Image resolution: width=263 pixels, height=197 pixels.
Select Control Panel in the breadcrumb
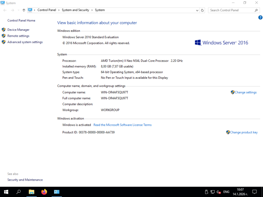pos(47,10)
